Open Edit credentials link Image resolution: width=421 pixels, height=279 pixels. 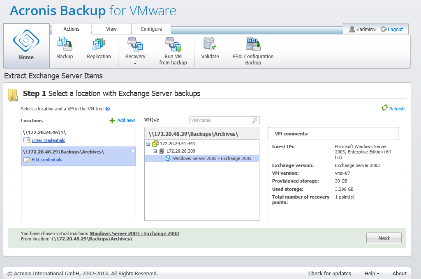pos(47,160)
